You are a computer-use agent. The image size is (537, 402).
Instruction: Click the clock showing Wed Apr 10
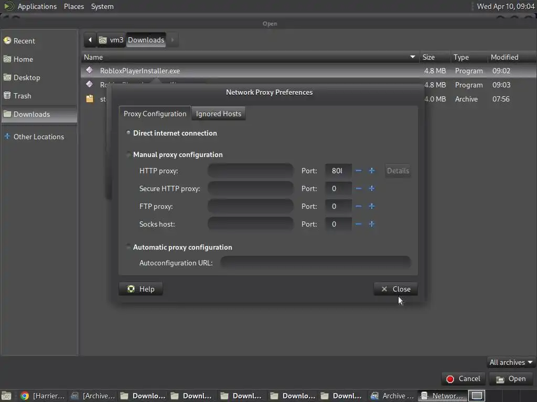(x=506, y=6)
